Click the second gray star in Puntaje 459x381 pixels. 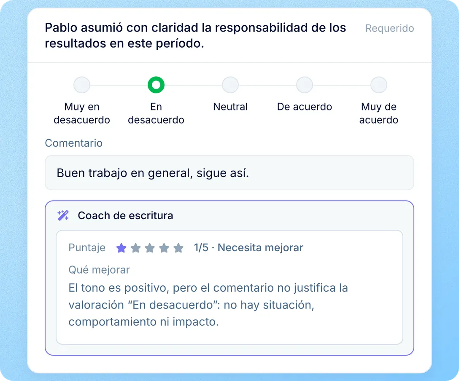click(x=135, y=248)
